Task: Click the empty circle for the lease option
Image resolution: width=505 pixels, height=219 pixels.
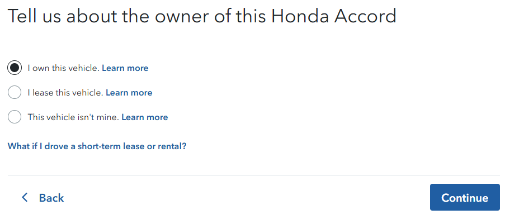Action: [x=15, y=93]
